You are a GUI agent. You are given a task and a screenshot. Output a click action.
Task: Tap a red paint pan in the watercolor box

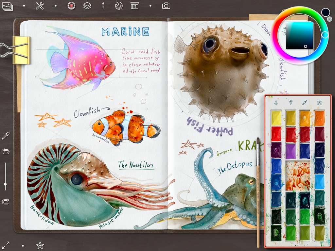tap(276, 133)
